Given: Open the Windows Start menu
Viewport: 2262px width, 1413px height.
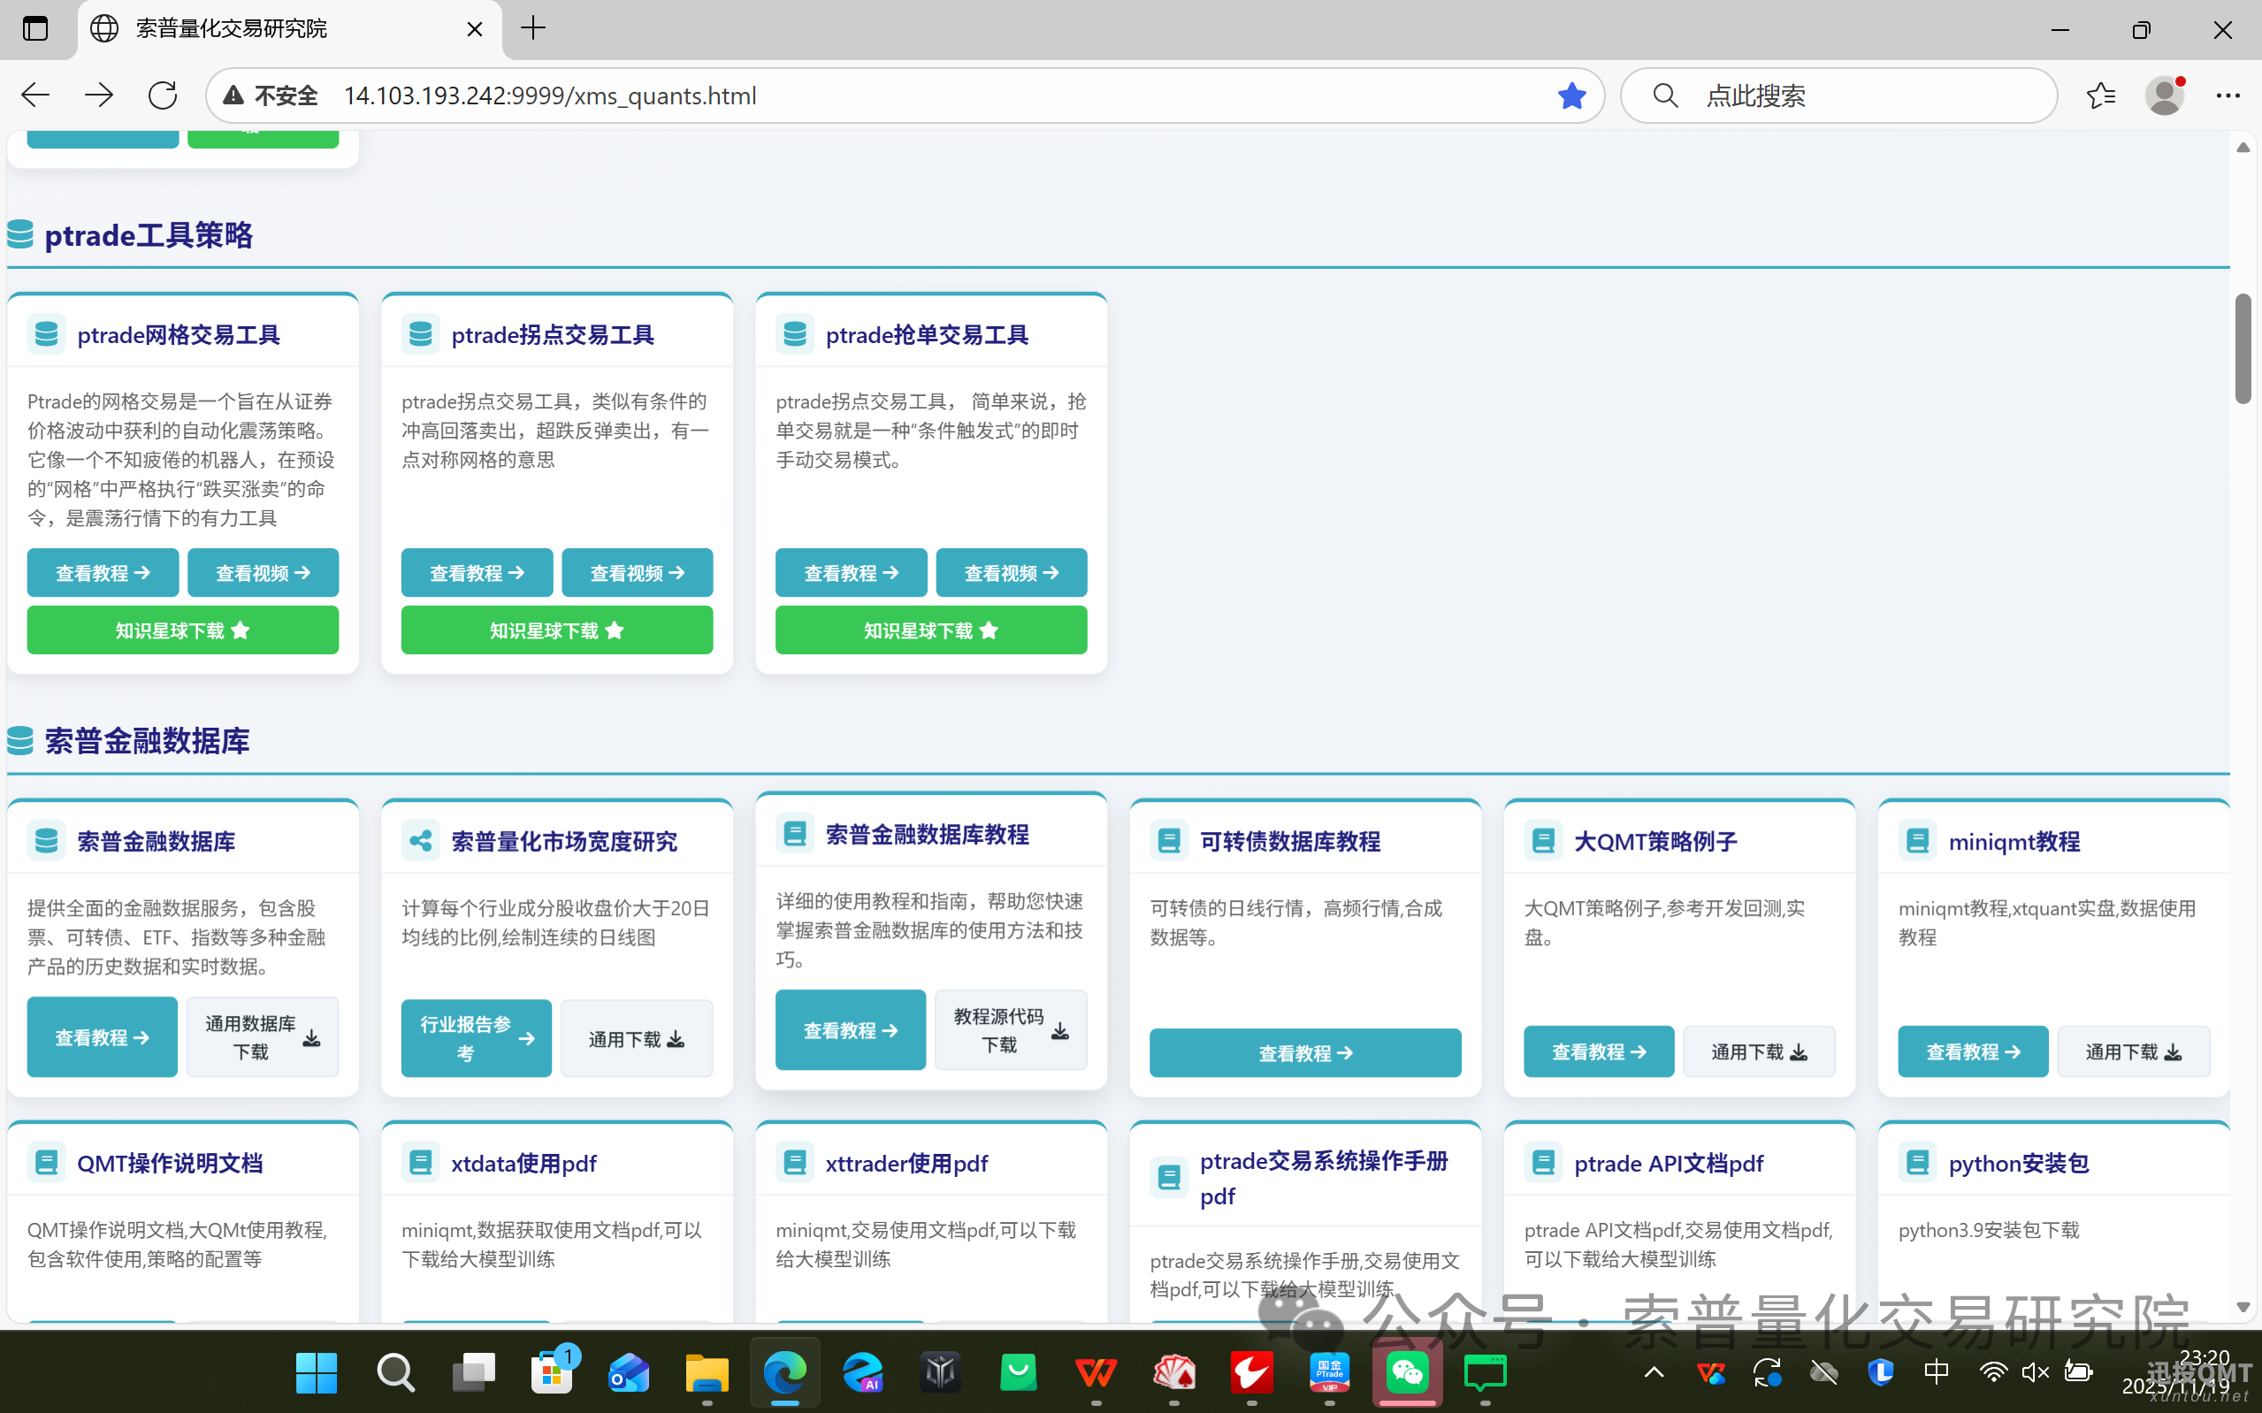Looking at the screenshot, I should tap(316, 1374).
